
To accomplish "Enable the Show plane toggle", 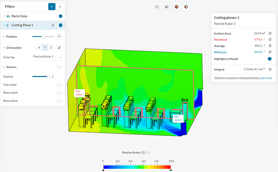I will pyautogui.click(x=59, y=101).
